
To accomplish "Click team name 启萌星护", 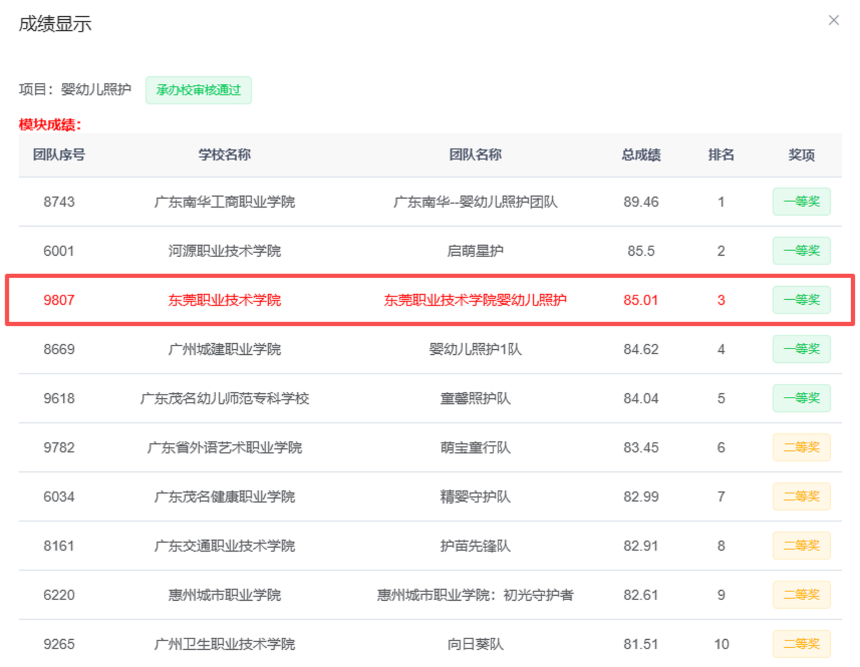I will pyautogui.click(x=475, y=251).
